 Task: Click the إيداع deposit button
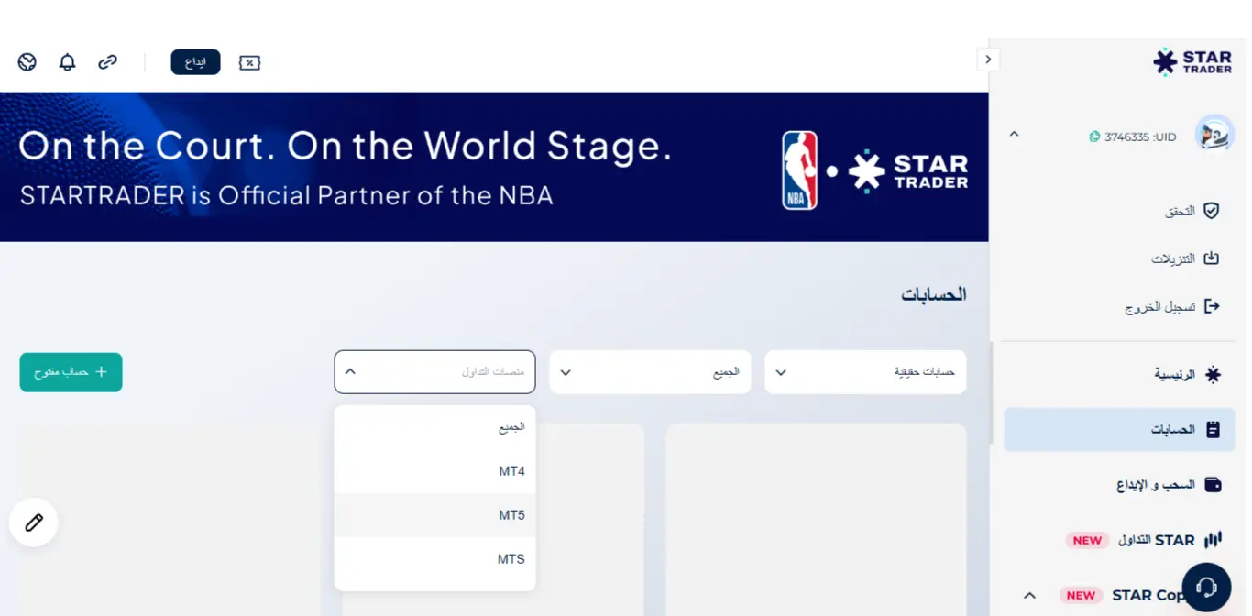tap(195, 62)
